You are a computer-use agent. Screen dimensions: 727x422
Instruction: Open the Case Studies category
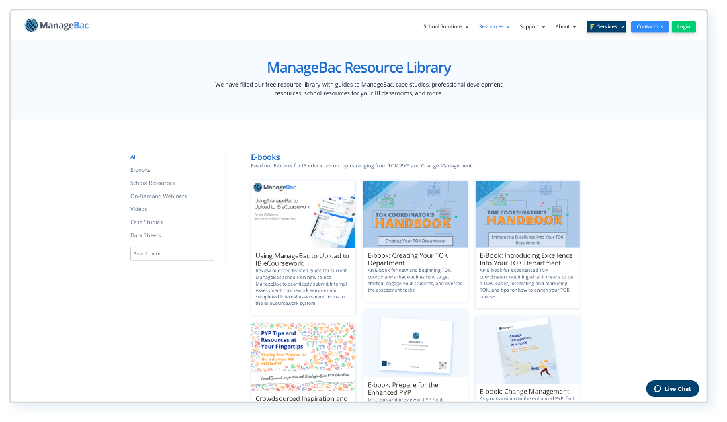click(146, 222)
